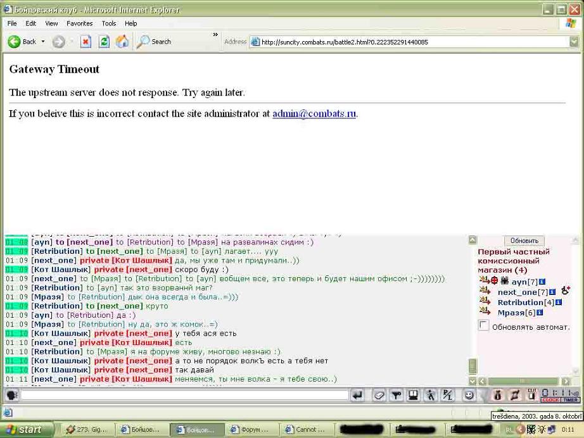Click the red clan emblem beside ayn
Viewport: 584px width, 438px height.
[494, 280]
